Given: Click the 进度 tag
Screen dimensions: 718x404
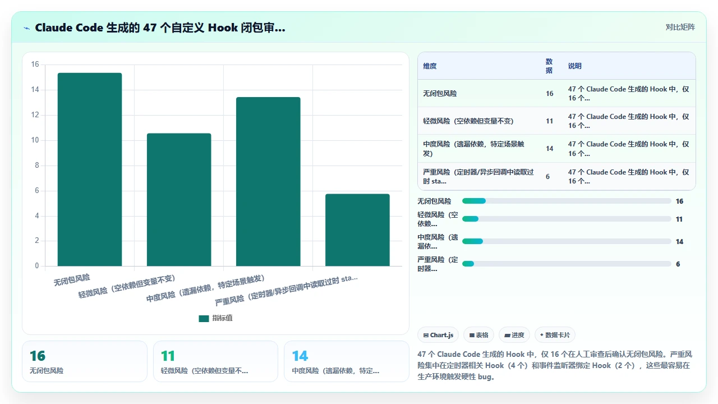Looking at the screenshot, I should pos(514,335).
